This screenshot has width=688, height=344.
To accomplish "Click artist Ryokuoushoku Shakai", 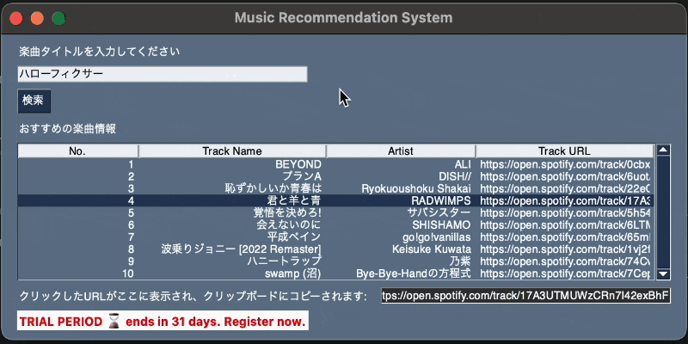I will 416,188.
